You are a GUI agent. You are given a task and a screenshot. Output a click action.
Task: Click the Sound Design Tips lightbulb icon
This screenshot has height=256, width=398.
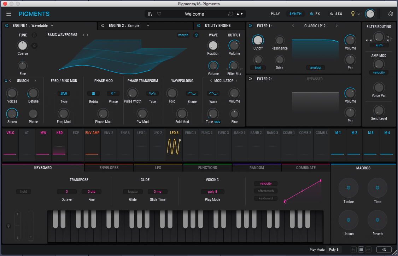pyautogui.click(x=352, y=14)
